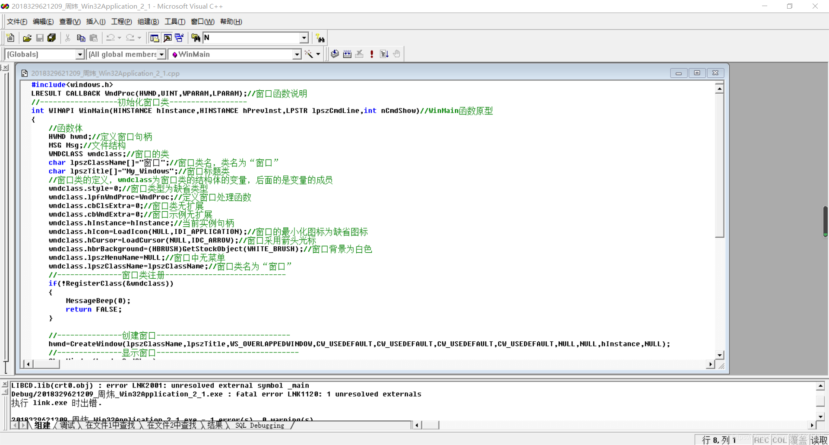Viewport: 829px width, 445px height.
Task: Click the Go debug icon
Action: click(384, 54)
